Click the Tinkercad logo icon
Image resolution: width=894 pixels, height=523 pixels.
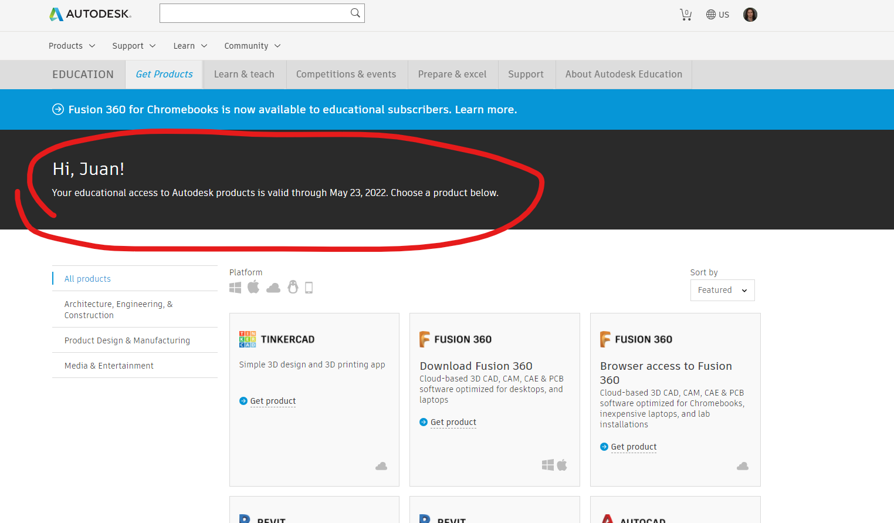pyautogui.click(x=248, y=339)
